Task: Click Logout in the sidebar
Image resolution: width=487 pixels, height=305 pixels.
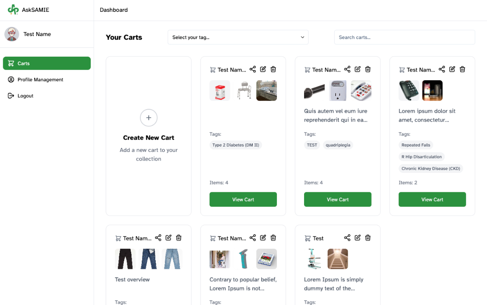Action: tap(25, 96)
